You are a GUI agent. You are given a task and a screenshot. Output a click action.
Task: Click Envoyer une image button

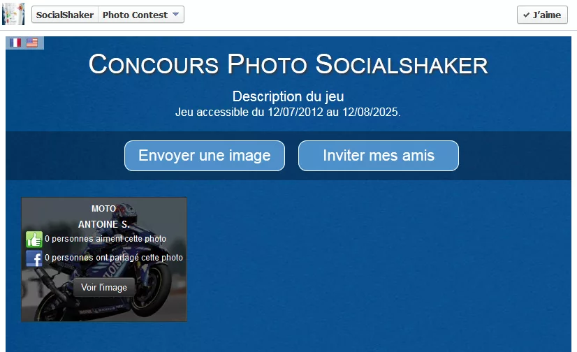(x=205, y=156)
